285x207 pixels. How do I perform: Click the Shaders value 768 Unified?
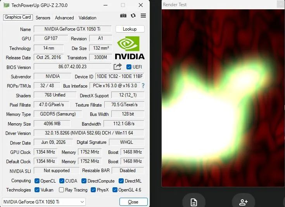pos(55,95)
